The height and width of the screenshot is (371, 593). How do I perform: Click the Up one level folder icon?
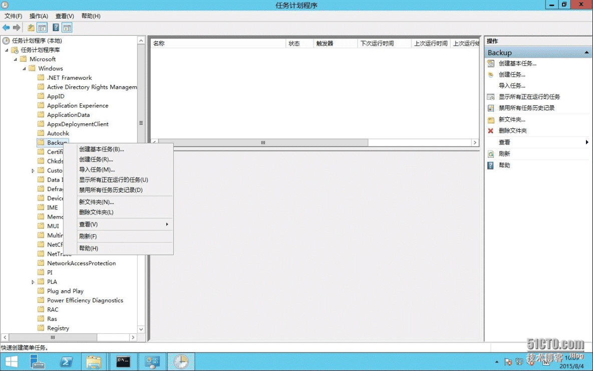(x=31, y=28)
